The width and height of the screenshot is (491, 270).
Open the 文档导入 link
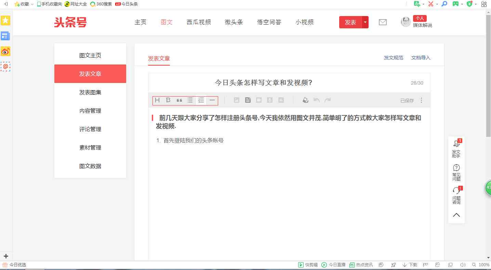pyautogui.click(x=421, y=58)
